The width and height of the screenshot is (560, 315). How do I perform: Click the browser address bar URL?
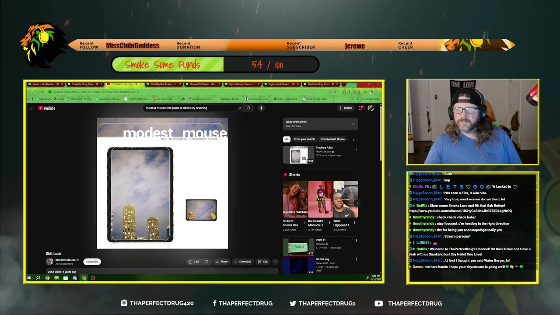click(x=96, y=92)
